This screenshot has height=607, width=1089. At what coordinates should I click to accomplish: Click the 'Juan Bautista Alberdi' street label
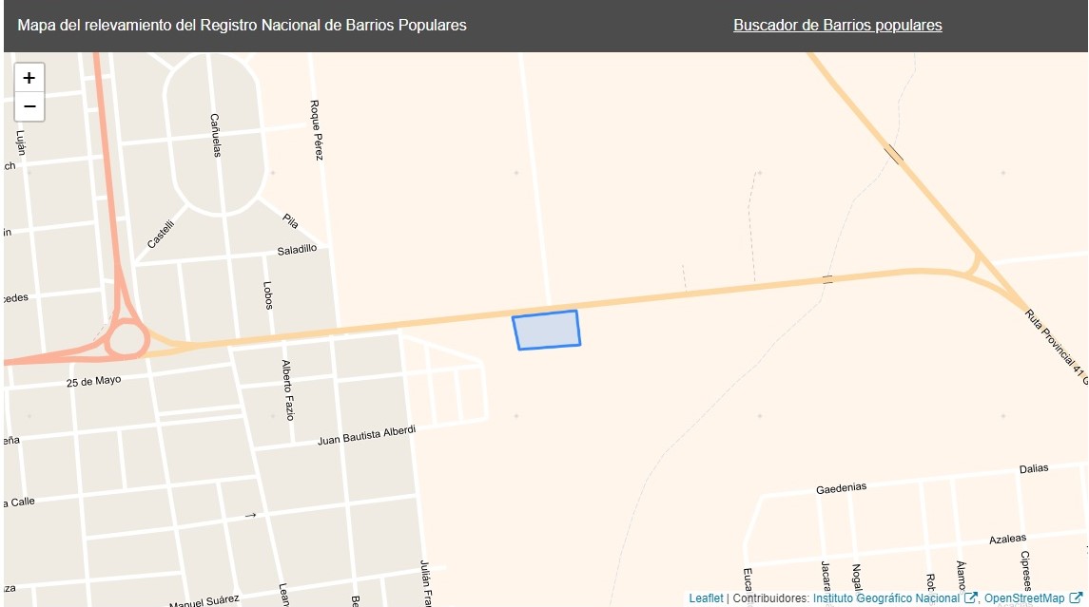click(x=366, y=435)
